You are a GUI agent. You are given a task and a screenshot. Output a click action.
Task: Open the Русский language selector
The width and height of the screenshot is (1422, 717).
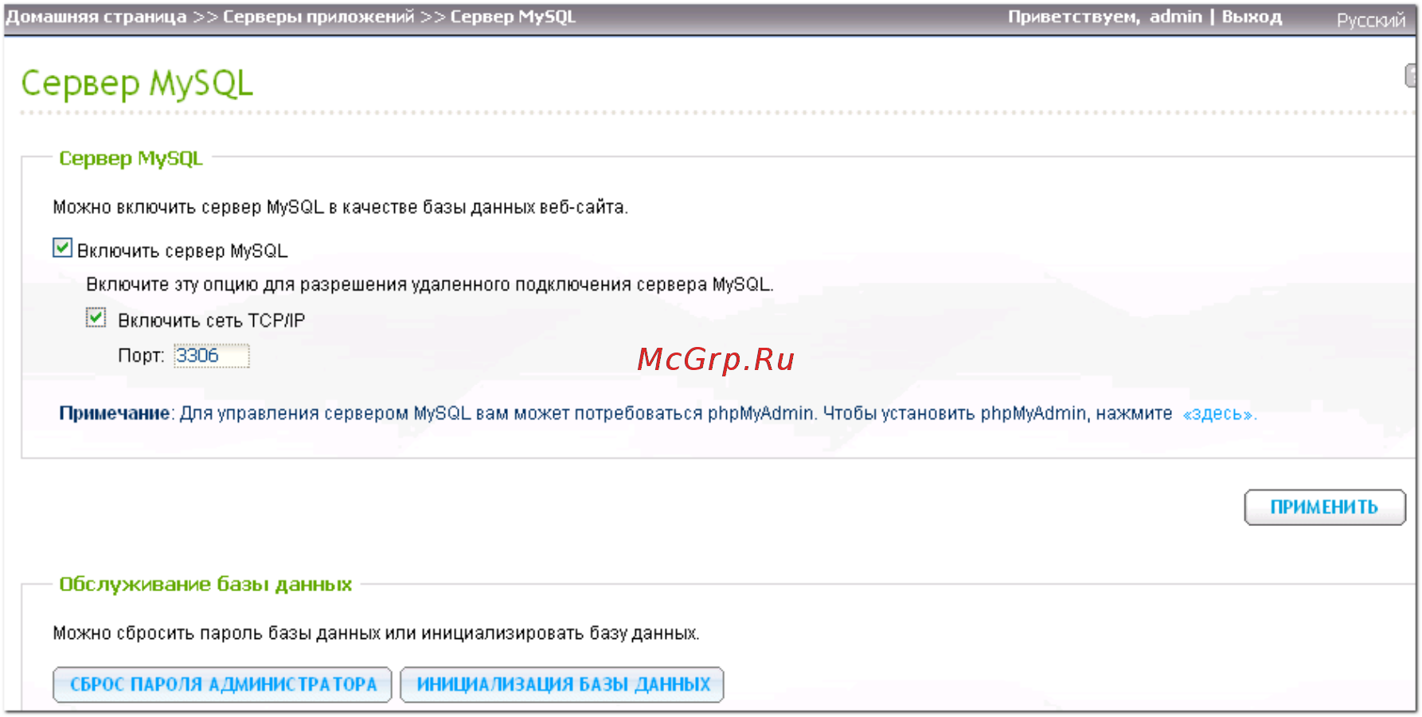pos(1370,21)
